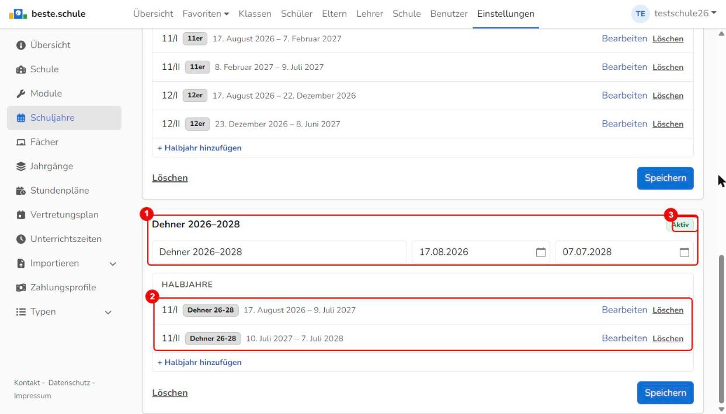The height and width of the screenshot is (414, 726).
Task: Delete the 11/I Dehner 26-28 half-year
Action: pyautogui.click(x=668, y=310)
